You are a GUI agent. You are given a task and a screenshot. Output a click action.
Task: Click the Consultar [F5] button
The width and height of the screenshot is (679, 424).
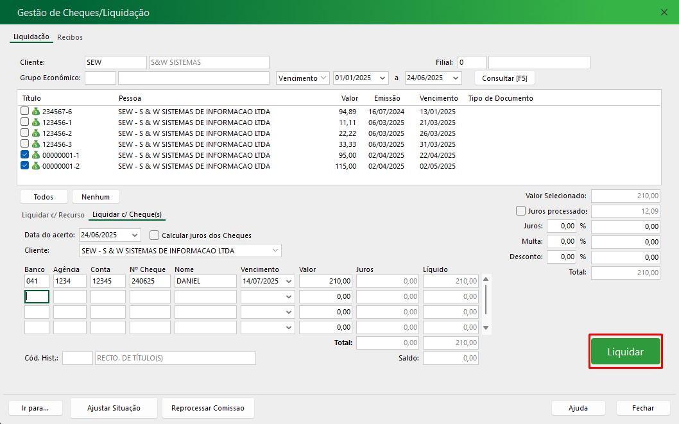tap(504, 78)
